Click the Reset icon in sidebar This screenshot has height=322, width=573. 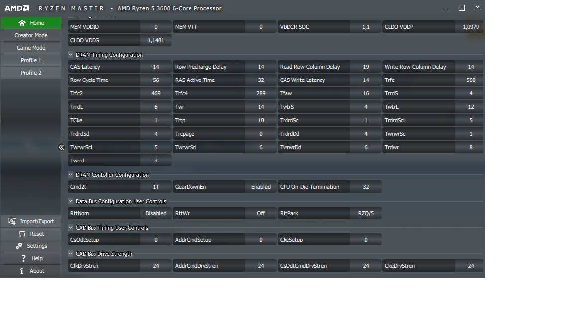coord(22,234)
